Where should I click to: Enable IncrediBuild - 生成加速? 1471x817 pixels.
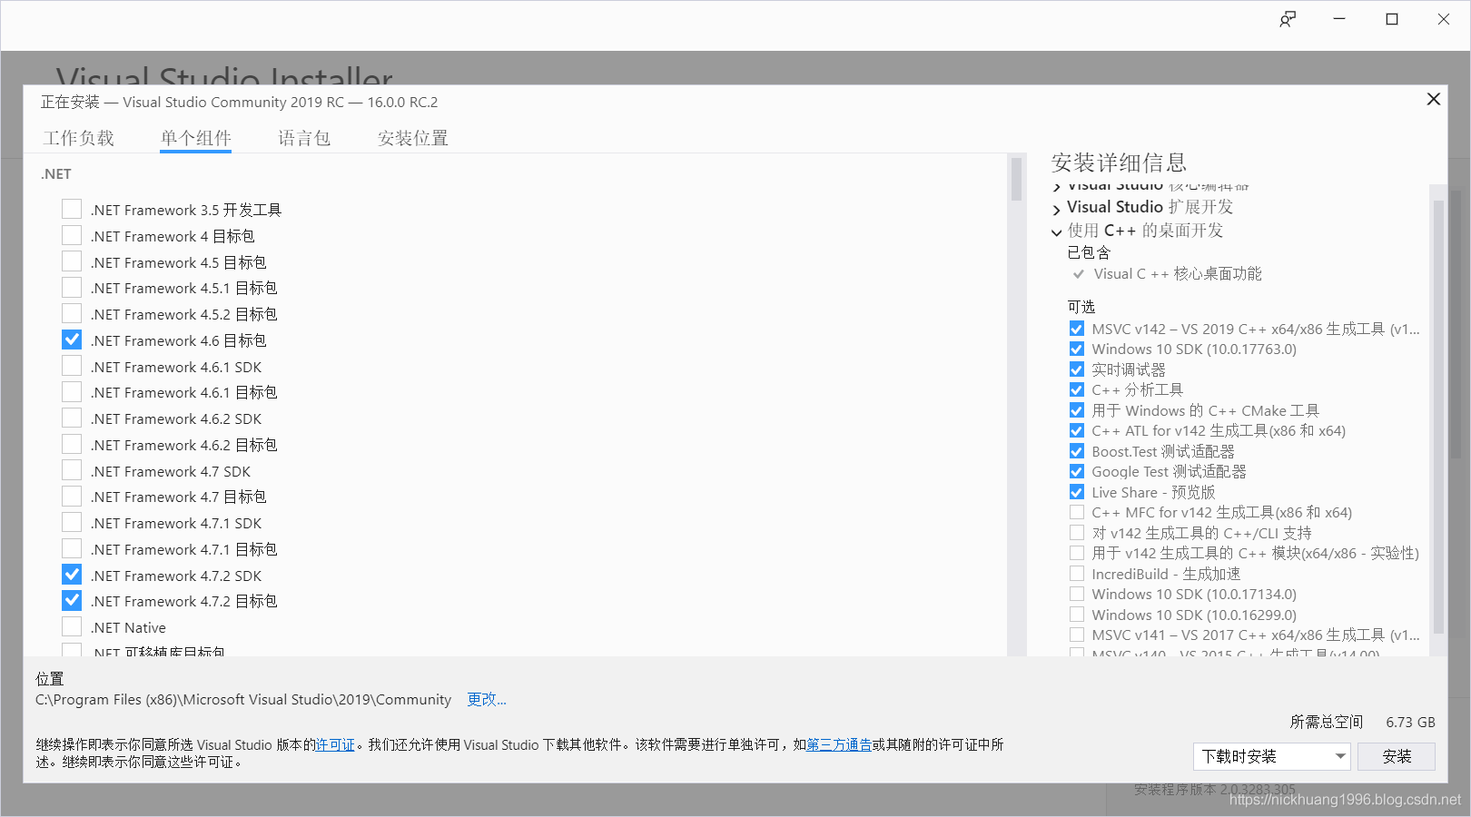(x=1076, y=573)
